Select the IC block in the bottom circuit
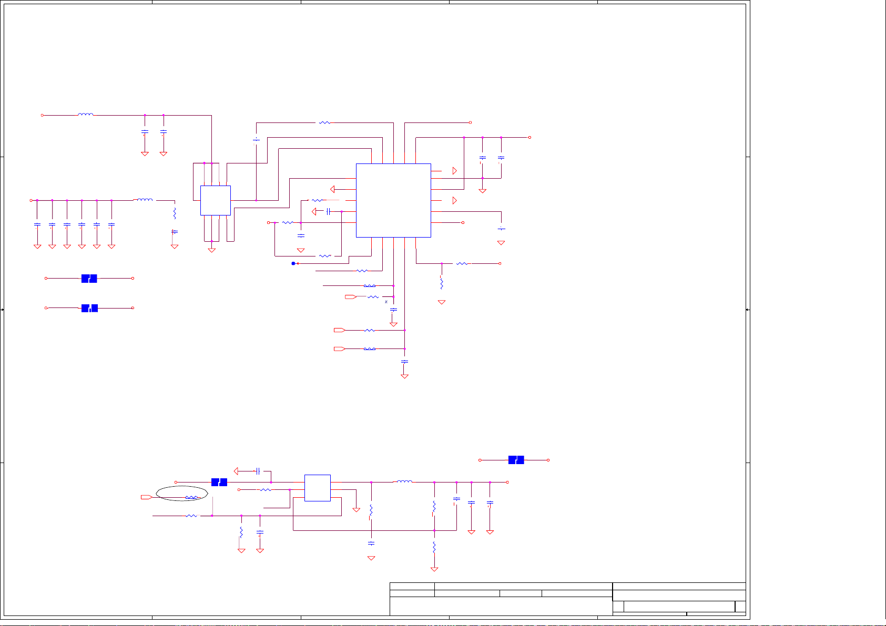Viewport: 886px width, 626px height. click(317, 488)
